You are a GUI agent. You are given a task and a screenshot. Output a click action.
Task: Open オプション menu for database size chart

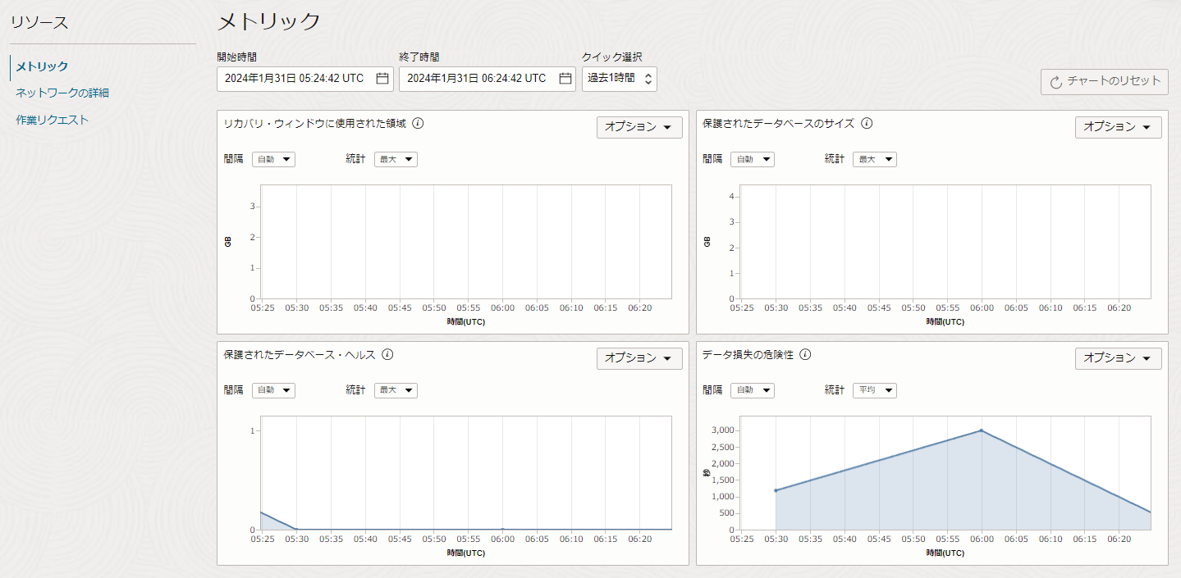[1118, 127]
